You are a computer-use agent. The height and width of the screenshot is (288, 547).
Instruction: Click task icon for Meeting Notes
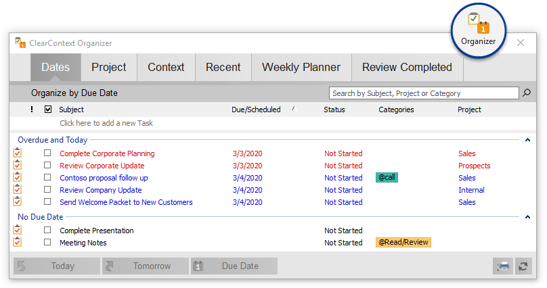click(x=17, y=242)
